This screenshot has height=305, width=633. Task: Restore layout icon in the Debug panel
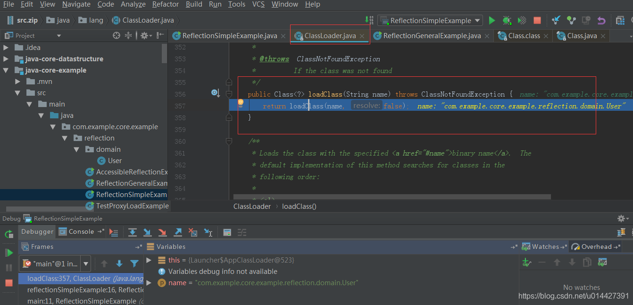tap(621, 232)
